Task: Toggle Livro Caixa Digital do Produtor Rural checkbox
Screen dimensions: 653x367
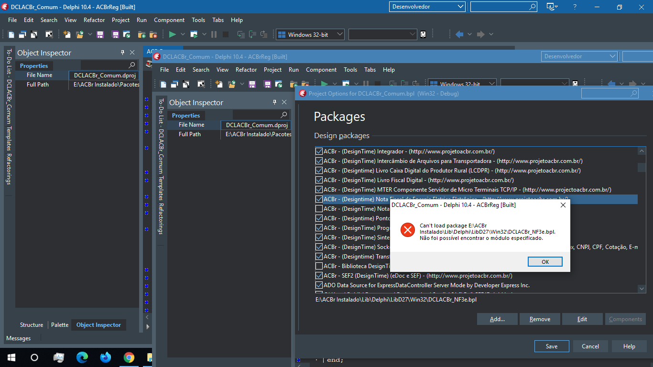Action: tap(319, 171)
